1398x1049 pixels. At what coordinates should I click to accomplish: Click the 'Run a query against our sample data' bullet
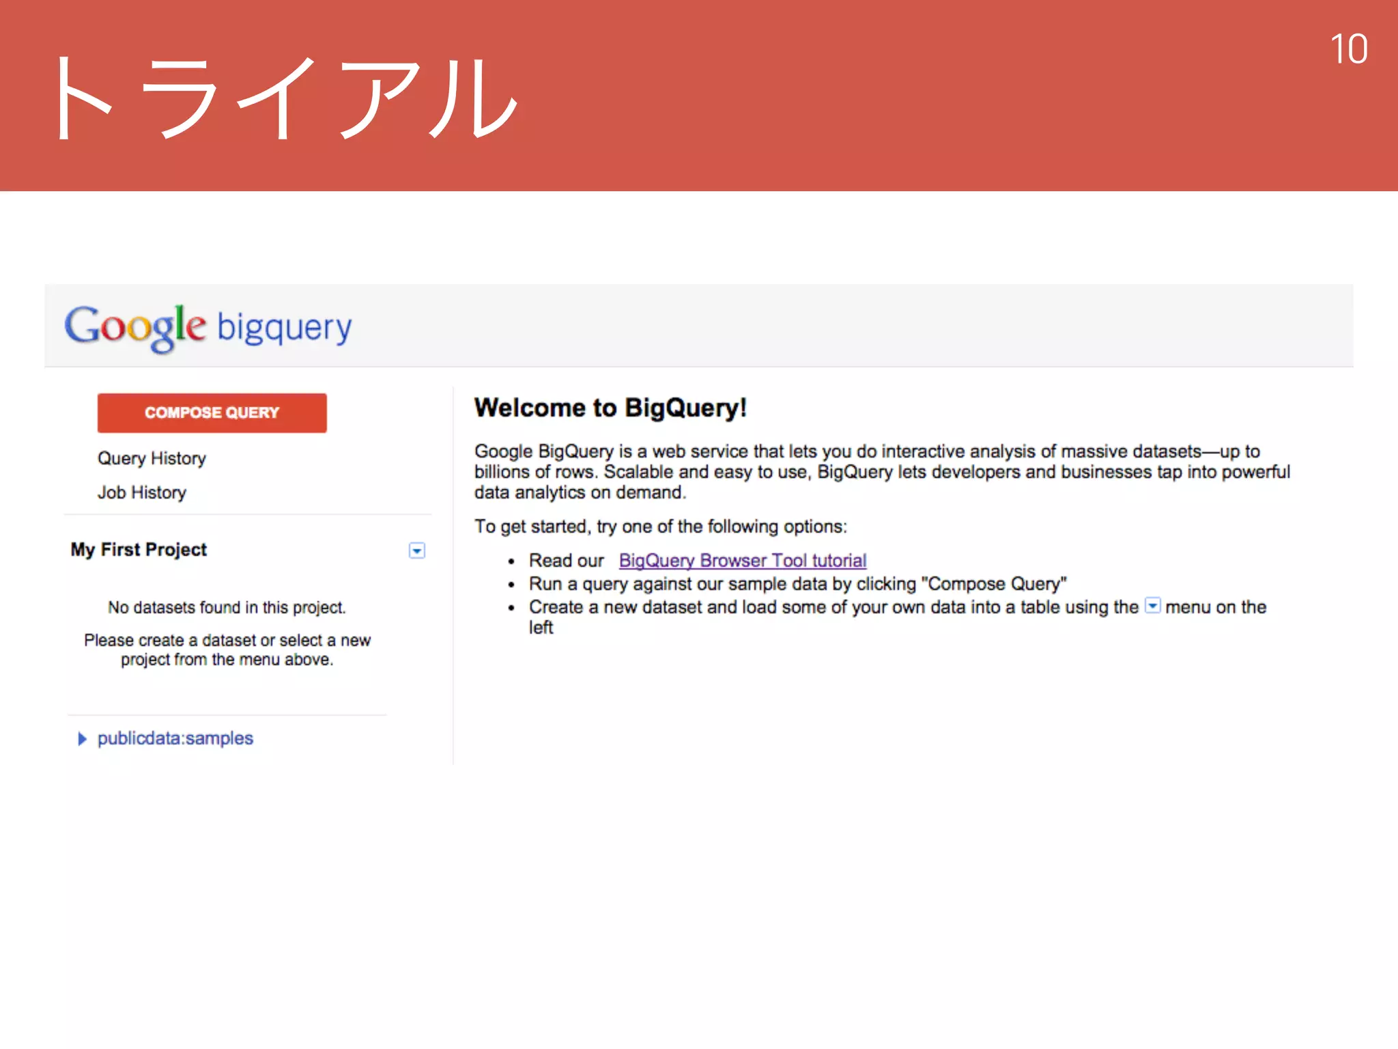click(797, 584)
